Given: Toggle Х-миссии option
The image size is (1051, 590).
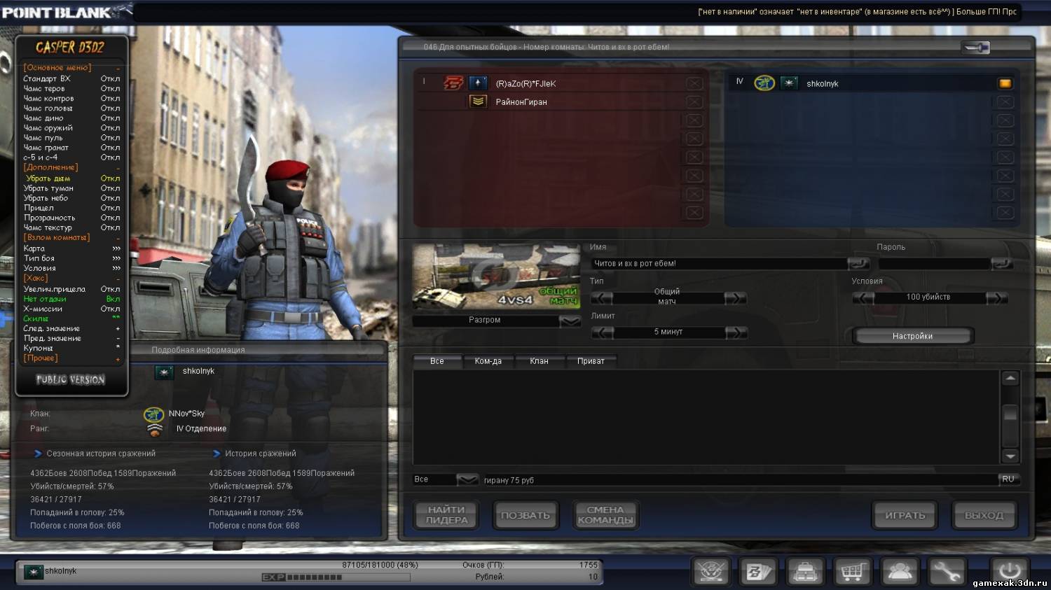Looking at the screenshot, I should [71, 309].
